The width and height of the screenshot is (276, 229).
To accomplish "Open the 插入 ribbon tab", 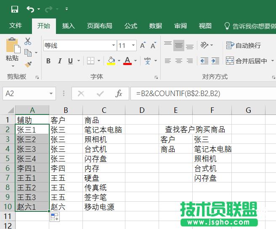I will coord(68,26).
